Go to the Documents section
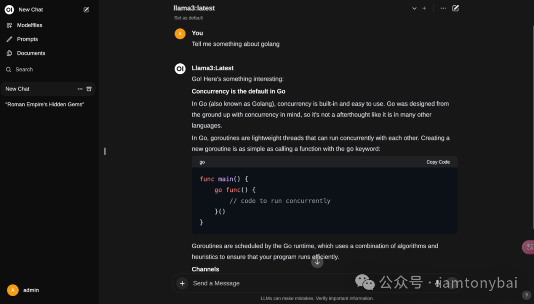Screen dimensions: 534x304 tap(31, 53)
